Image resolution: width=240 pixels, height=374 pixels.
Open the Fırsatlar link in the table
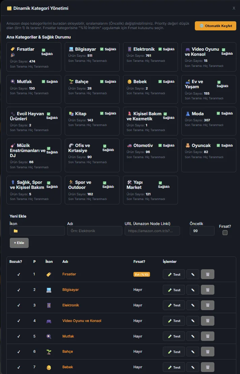coord(69,274)
